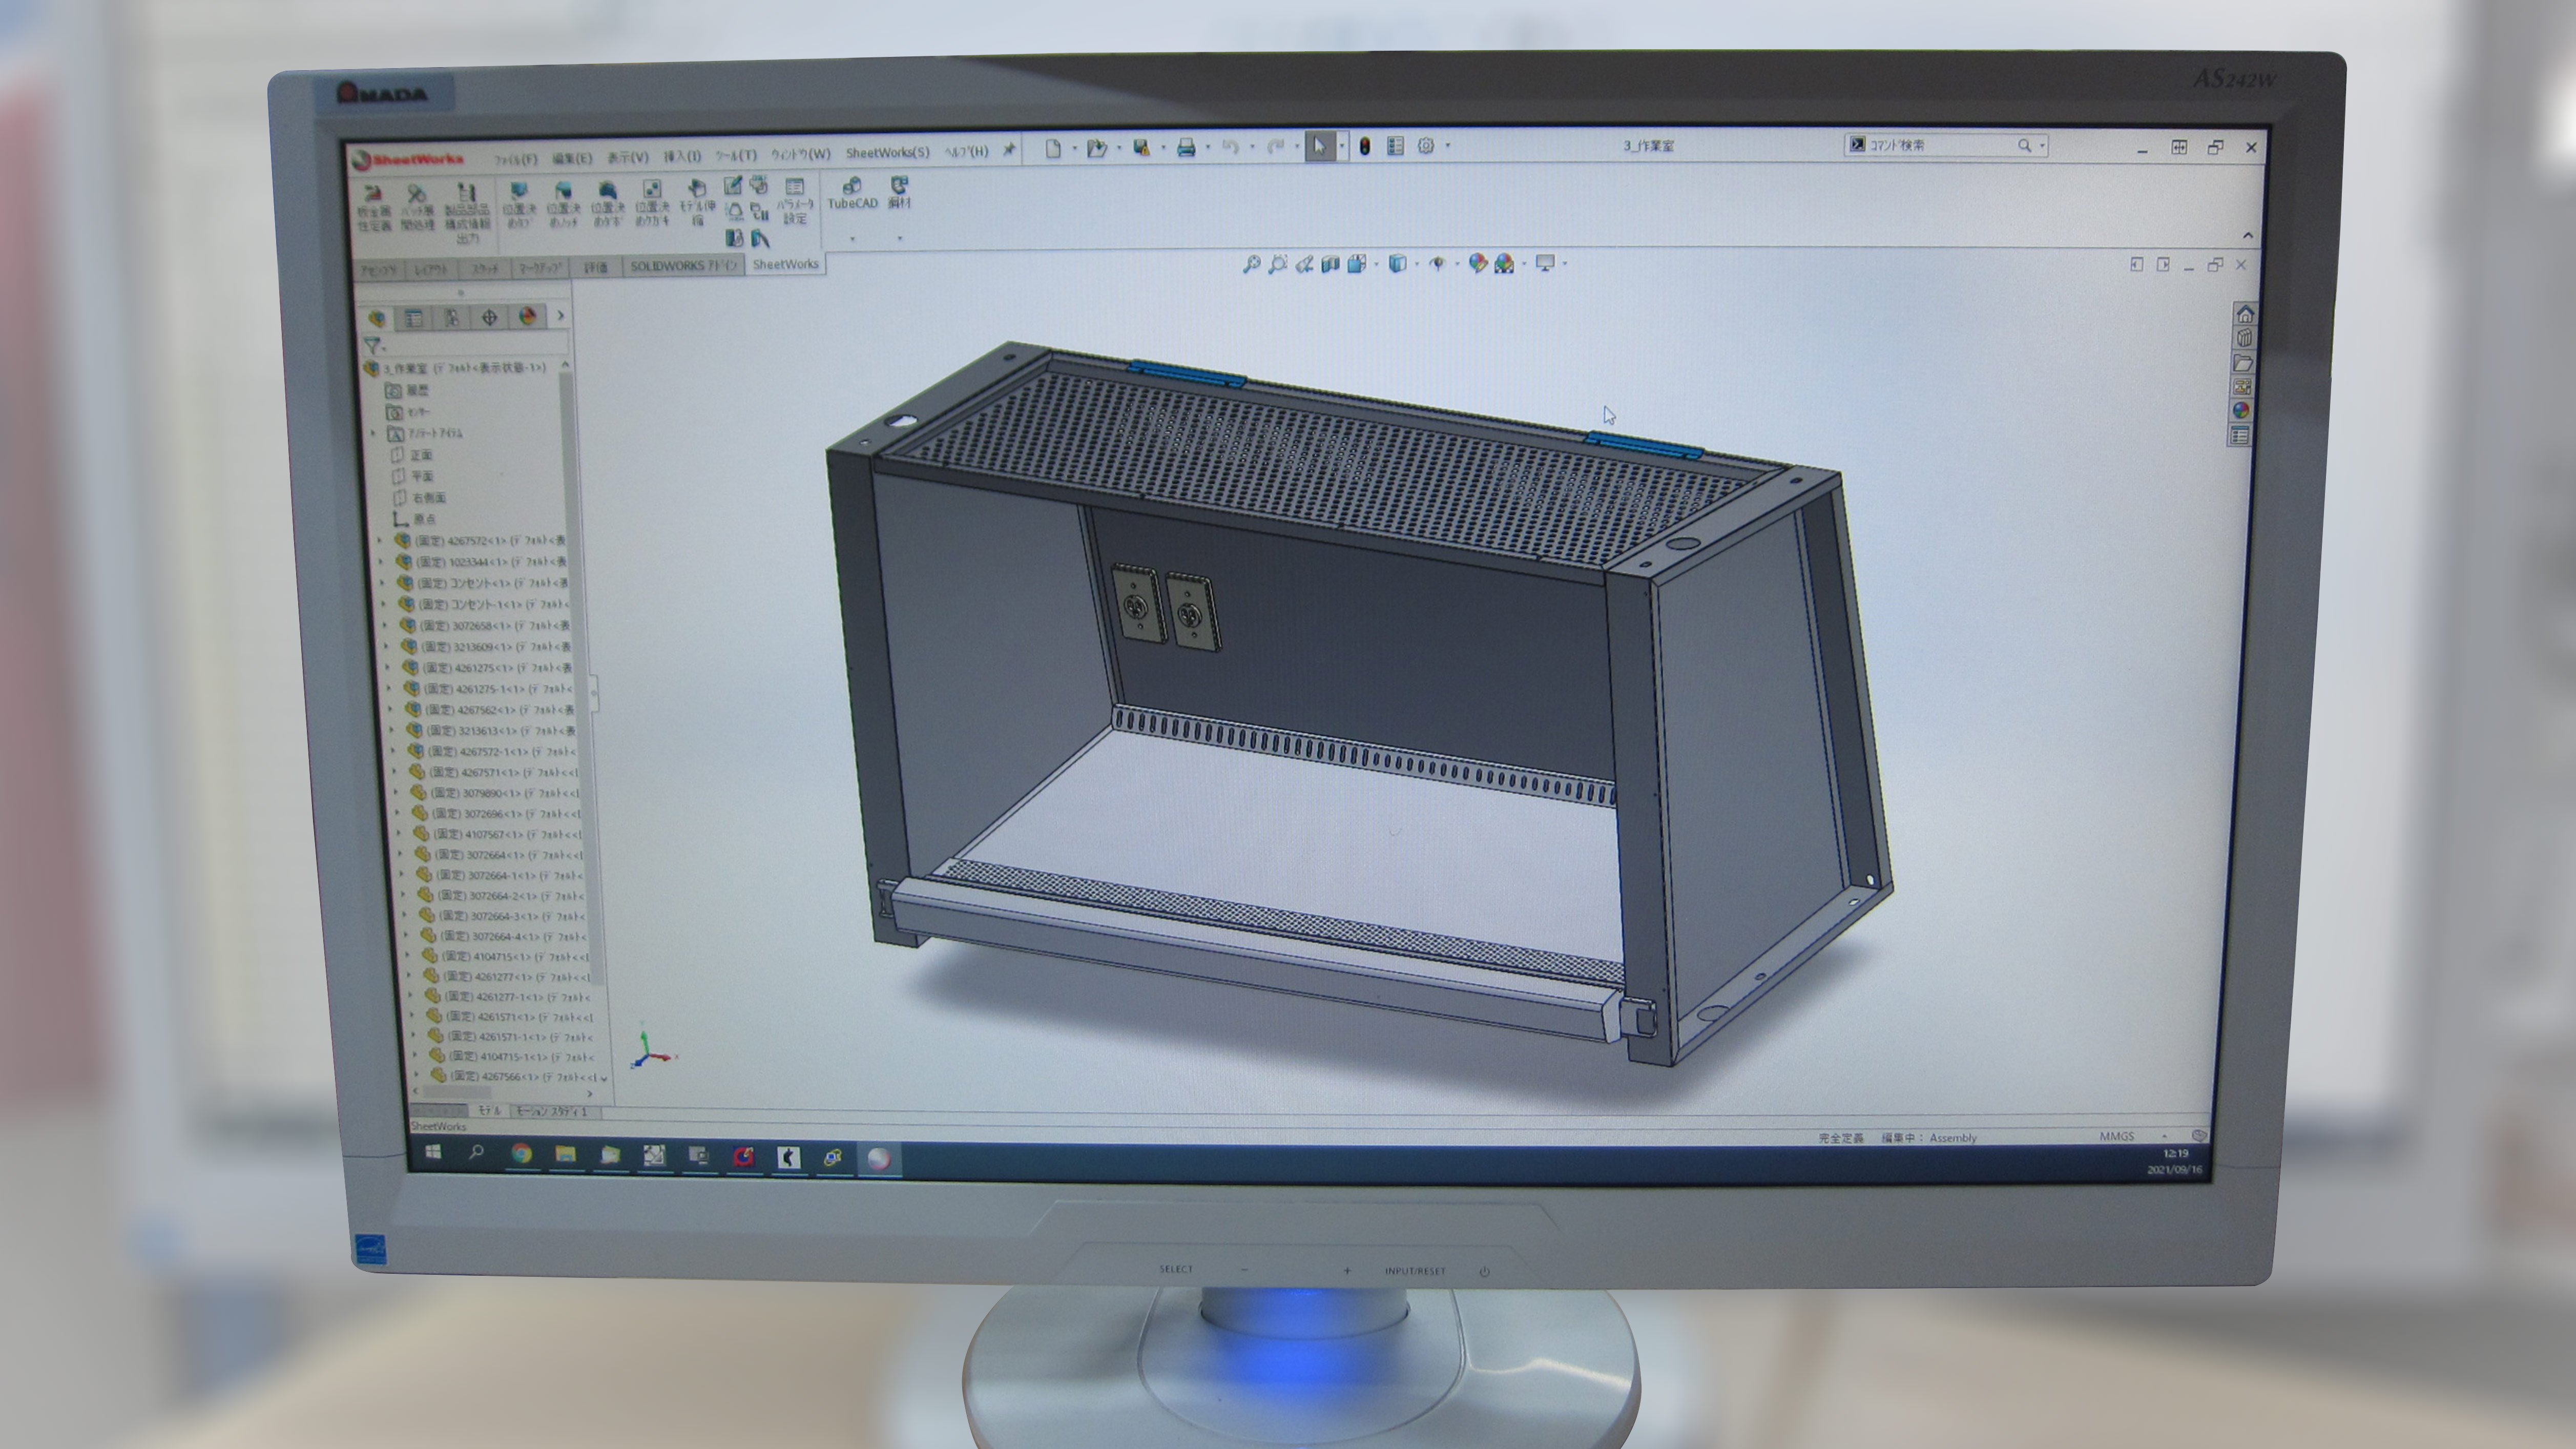The width and height of the screenshot is (2576, 1449).
Task: Open the ファイル(F) menu
Action: pos(516,159)
